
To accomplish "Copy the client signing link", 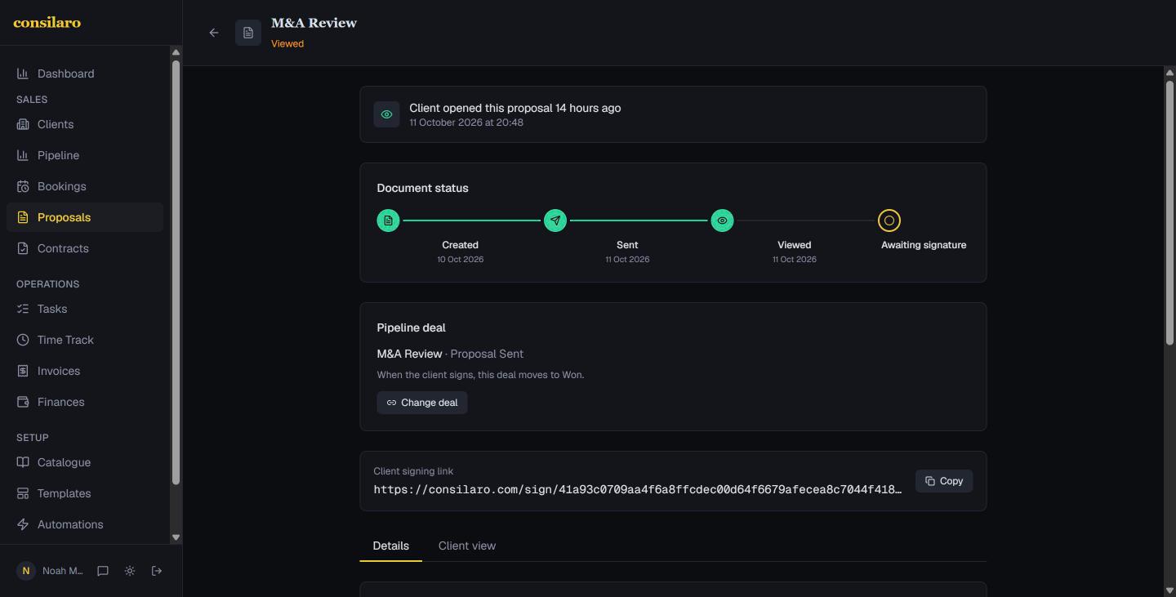I will (944, 481).
